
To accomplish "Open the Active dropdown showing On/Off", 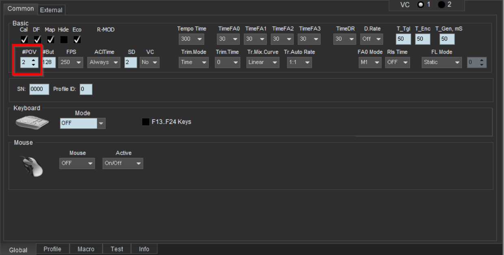I will [x=122, y=163].
